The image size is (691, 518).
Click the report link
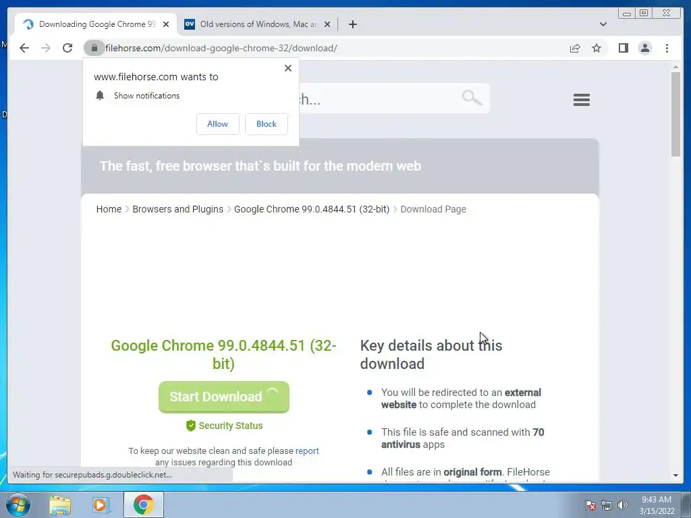point(307,451)
